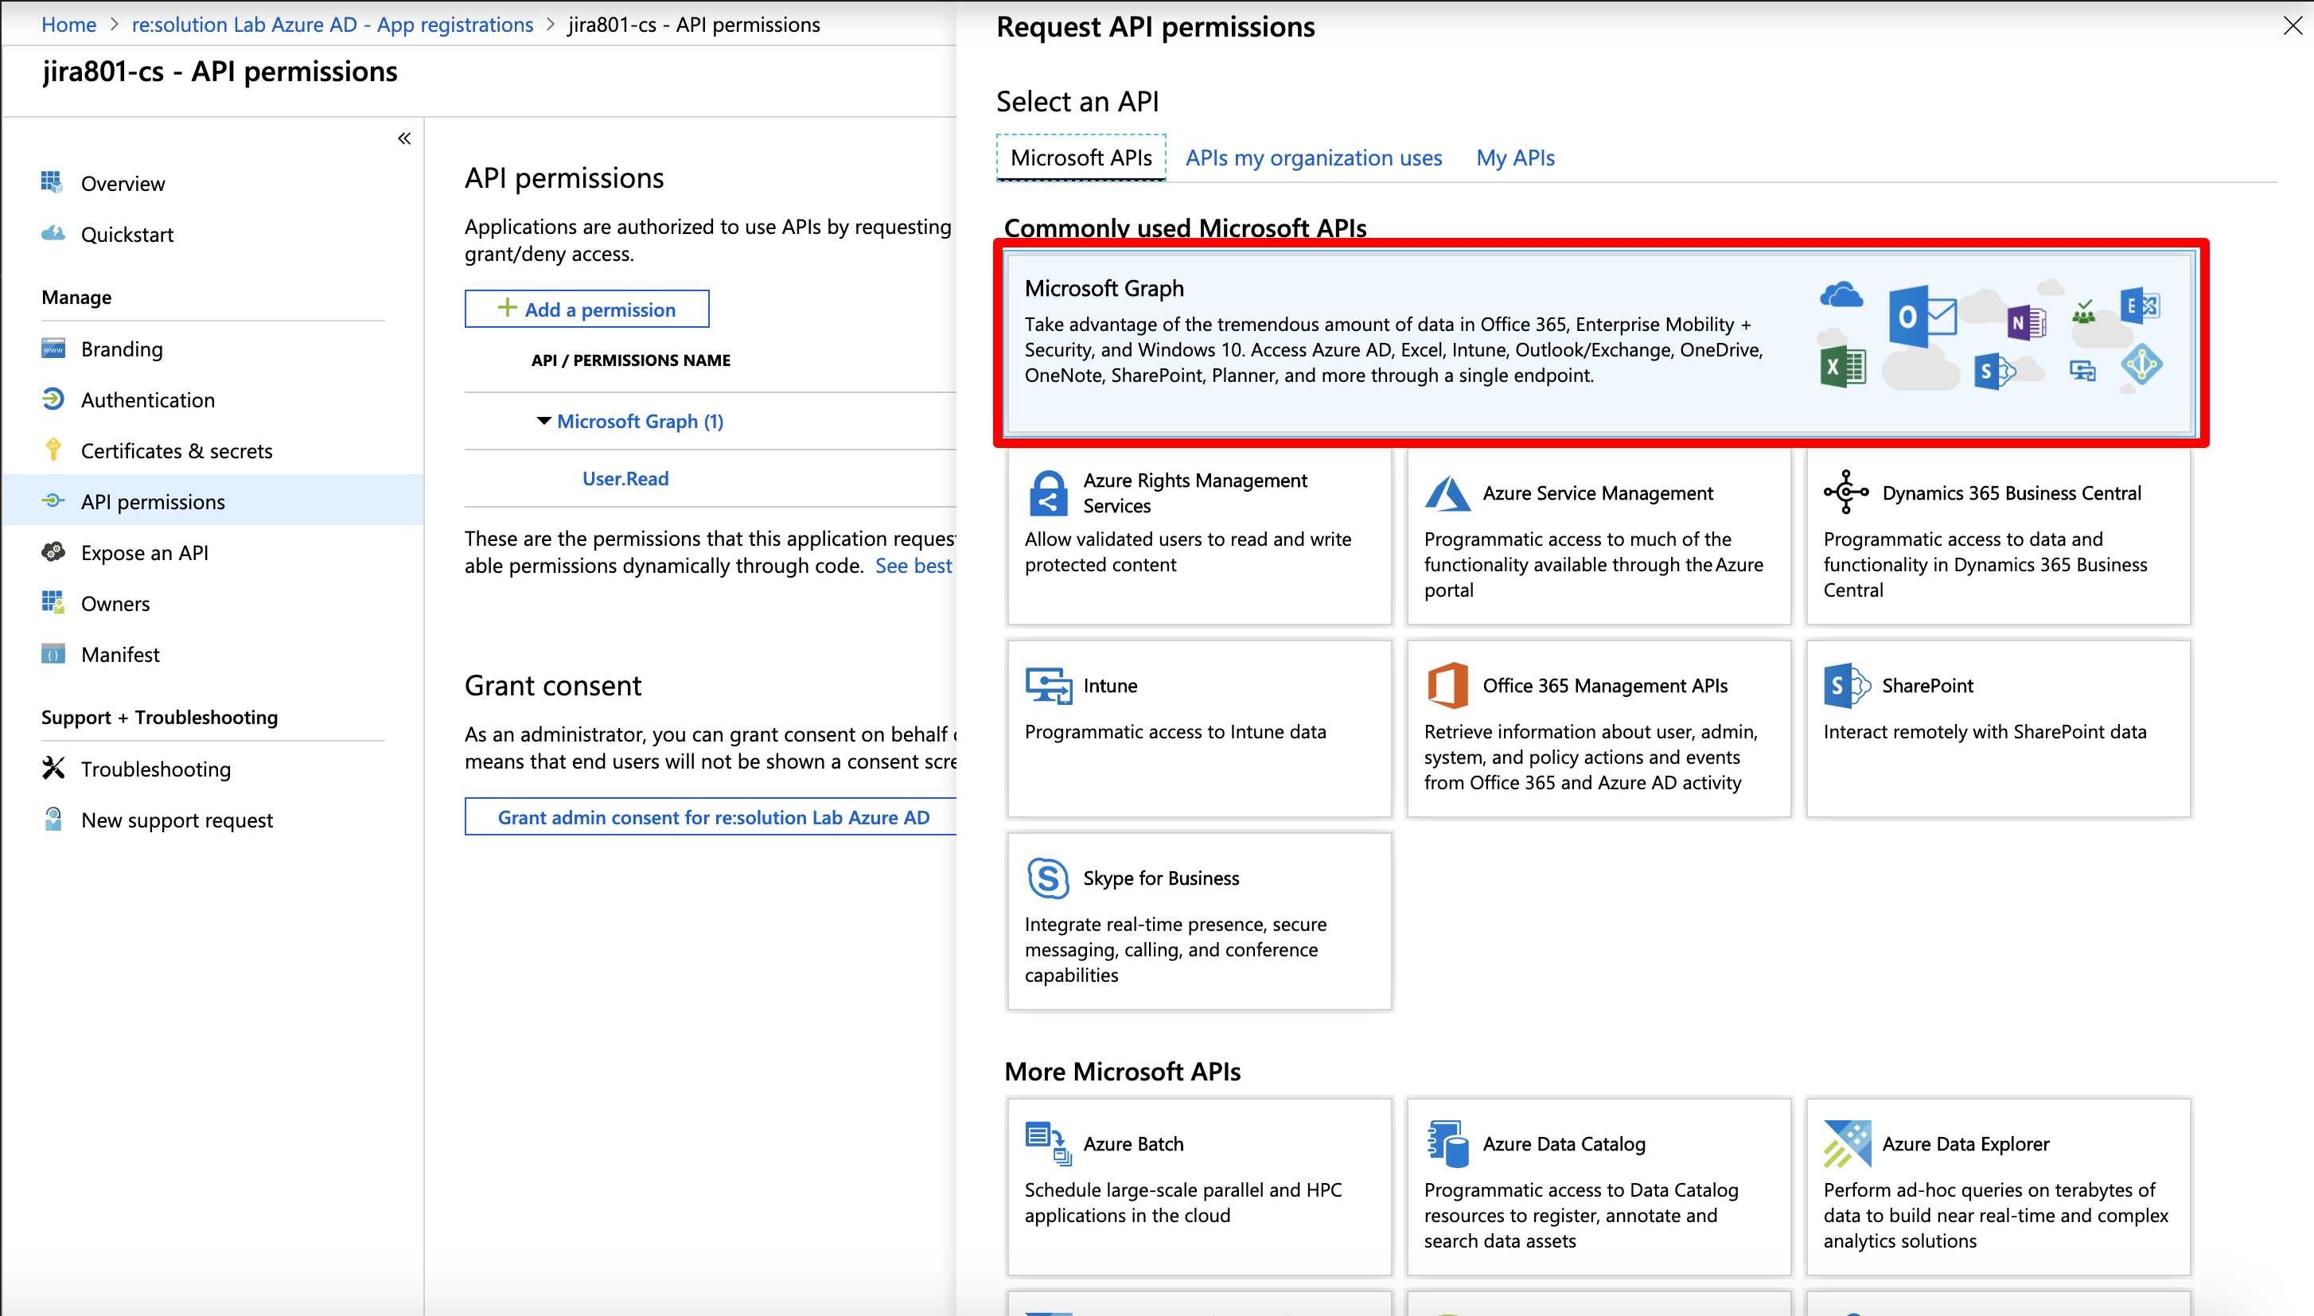The width and height of the screenshot is (2314, 1316).
Task: Click the New support request icon
Action: [x=53, y=819]
